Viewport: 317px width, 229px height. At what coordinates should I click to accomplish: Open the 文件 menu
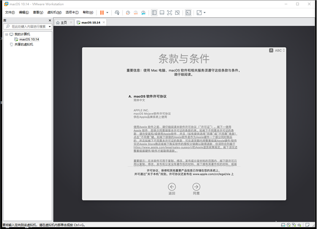[x=10, y=13]
